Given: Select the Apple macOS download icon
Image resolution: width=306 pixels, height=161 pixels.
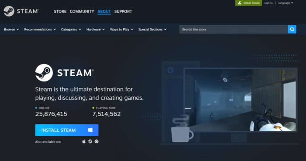Looking at the screenshot, I should click(84, 141).
